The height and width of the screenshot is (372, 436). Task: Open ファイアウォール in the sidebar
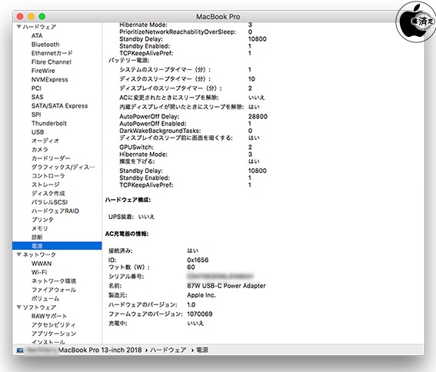pyautogui.click(x=53, y=290)
